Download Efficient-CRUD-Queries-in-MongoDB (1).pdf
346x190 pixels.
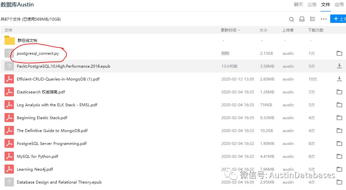[x=339, y=79]
